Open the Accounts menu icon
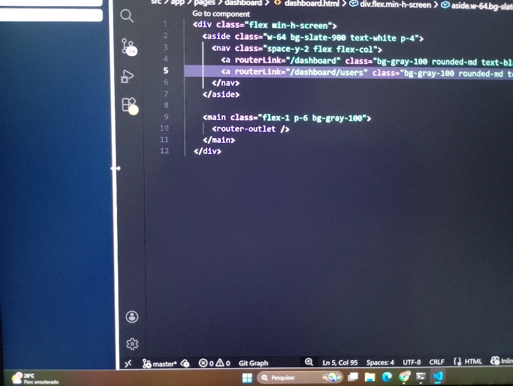513x386 pixels. click(x=132, y=316)
